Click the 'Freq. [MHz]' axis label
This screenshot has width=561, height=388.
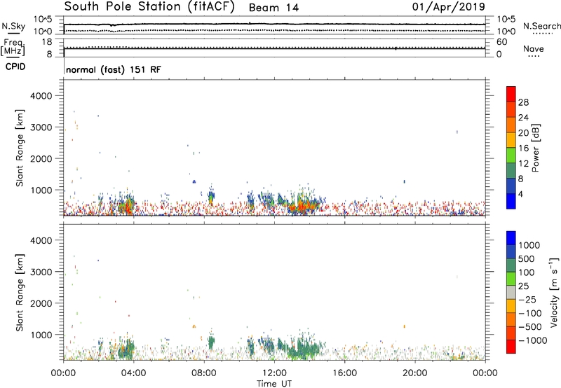click(x=13, y=48)
